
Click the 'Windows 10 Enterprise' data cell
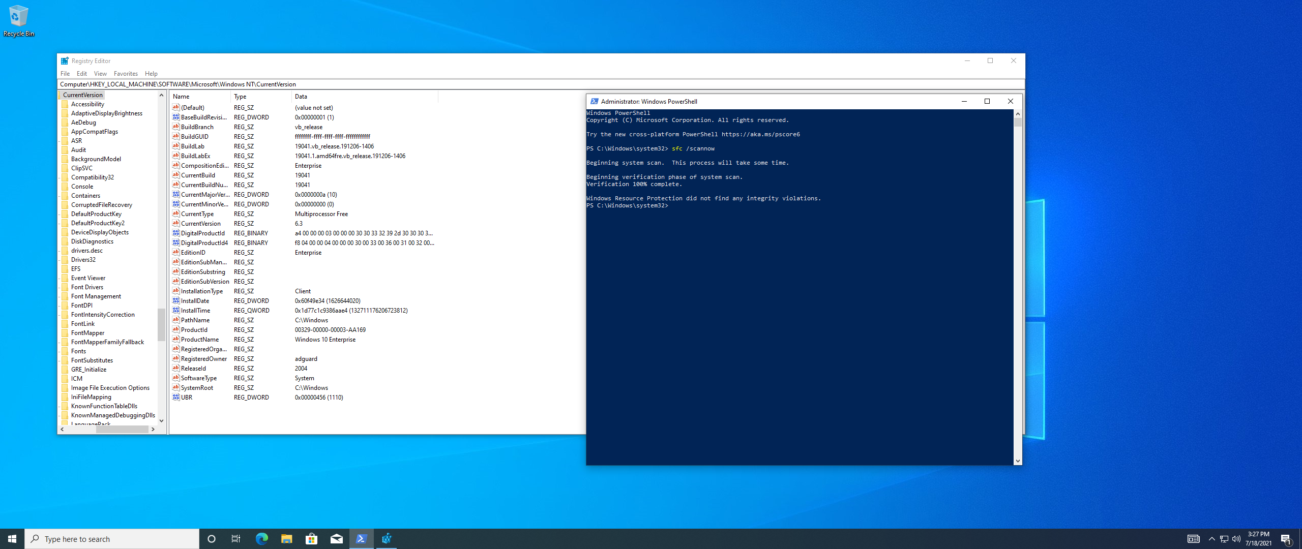click(x=325, y=340)
